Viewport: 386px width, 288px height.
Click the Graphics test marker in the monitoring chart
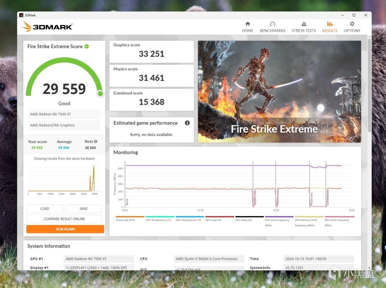click(x=255, y=198)
